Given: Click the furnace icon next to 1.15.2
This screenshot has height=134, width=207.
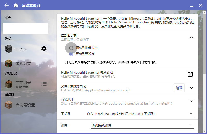Looking at the screenshot, I should coord(9,49).
